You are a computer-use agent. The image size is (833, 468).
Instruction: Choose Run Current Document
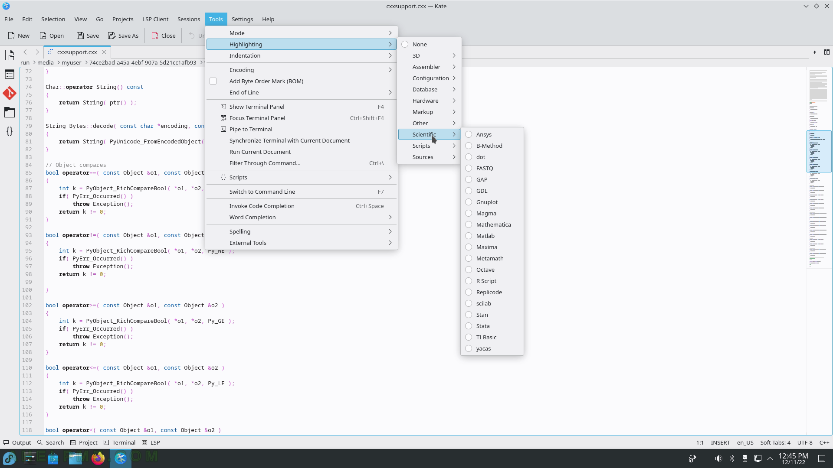click(x=302, y=152)
